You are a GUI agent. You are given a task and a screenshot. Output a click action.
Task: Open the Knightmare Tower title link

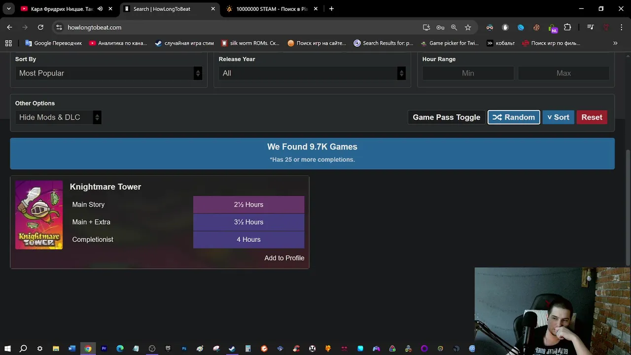point(105,187)
